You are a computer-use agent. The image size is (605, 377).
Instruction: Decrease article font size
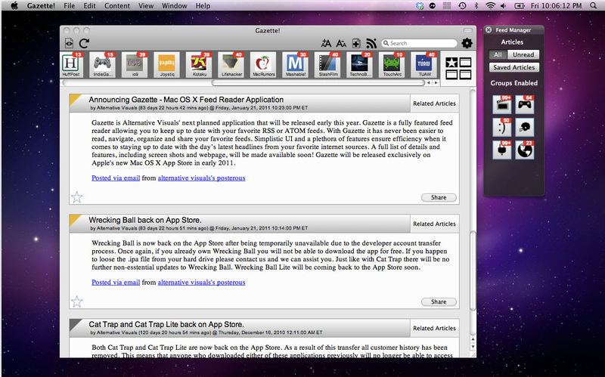[x=341, y=43]
